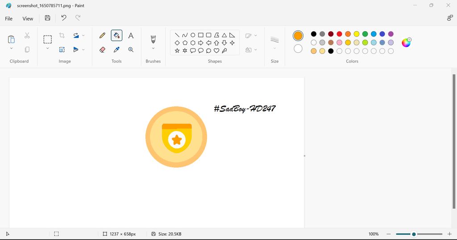Select the Fill bucket tool

click(x=116, y=36)
